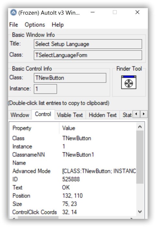This screenshot has height=227, width=156.
Task: Click the horizontal scrollbar at list bottom
Action: pyautogui.click(x=73, y=218)
